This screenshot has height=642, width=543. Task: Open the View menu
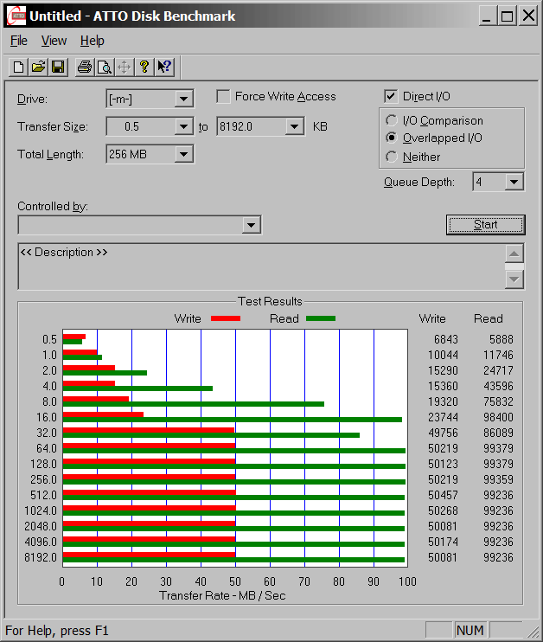pyautogui.click(x=54, y=41)
